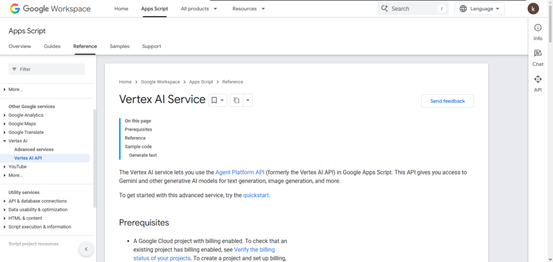This screenshot has height=262, width=553.
Task: Click the Apps Script section heading
Action: 27,31
